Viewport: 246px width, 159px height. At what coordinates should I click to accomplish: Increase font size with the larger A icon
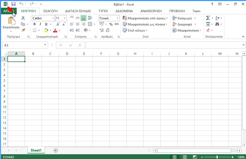[x=58, y=24]
